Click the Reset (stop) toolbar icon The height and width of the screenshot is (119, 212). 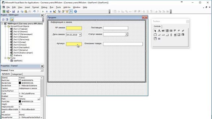(x=51, y=12)
